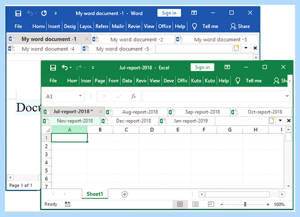This screenshot has height=217, width=300.
Task: Switch to Normal view icon in Excel
Action: coord(180,204)
